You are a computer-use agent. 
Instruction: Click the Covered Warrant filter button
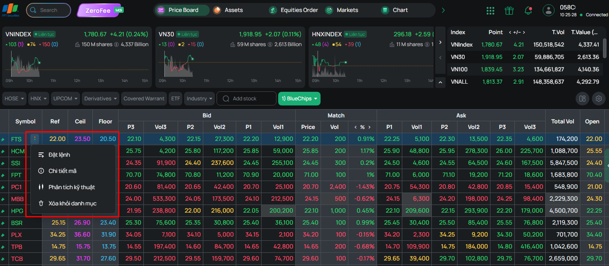tap(144, 99)
